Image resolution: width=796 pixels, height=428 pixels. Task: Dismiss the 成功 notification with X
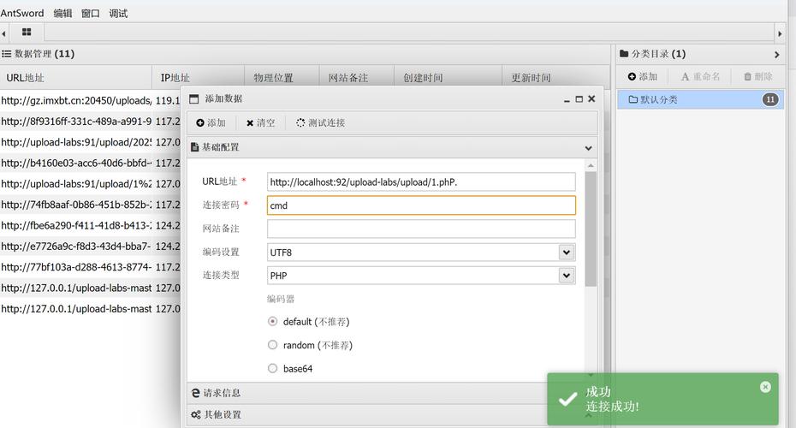tap(765, 387)
